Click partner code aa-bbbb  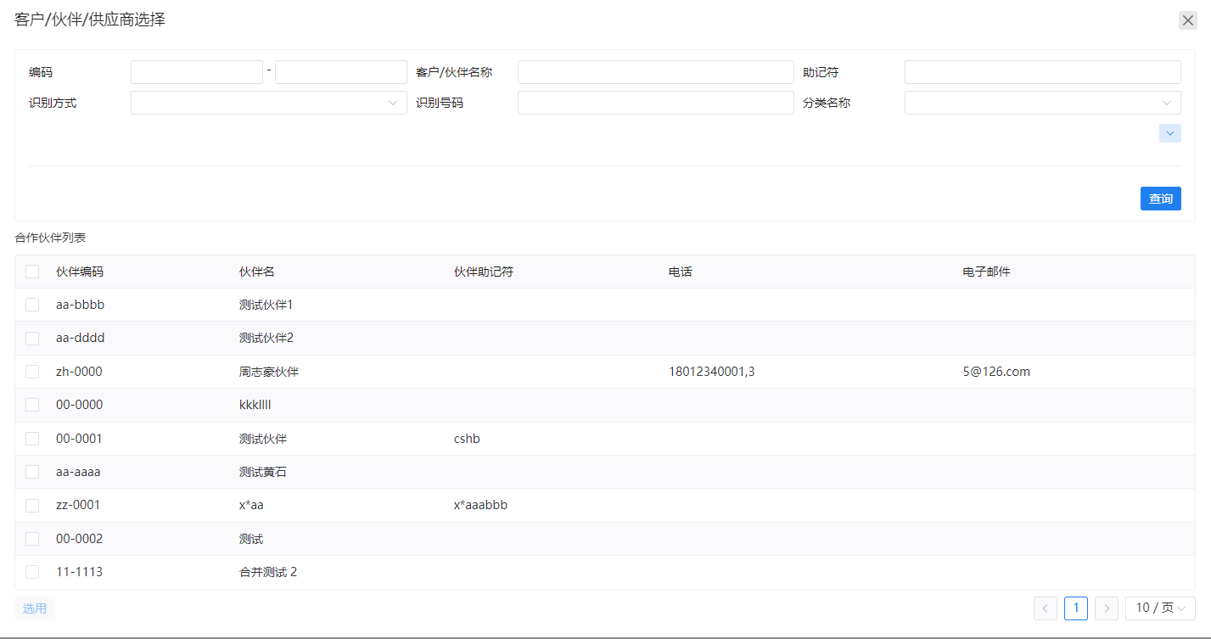pyautogui.click(x=81, y=305)
